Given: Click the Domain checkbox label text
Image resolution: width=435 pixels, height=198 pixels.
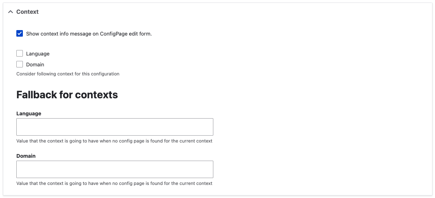Looking at the screenshot, I should click(x=35, y=65).
